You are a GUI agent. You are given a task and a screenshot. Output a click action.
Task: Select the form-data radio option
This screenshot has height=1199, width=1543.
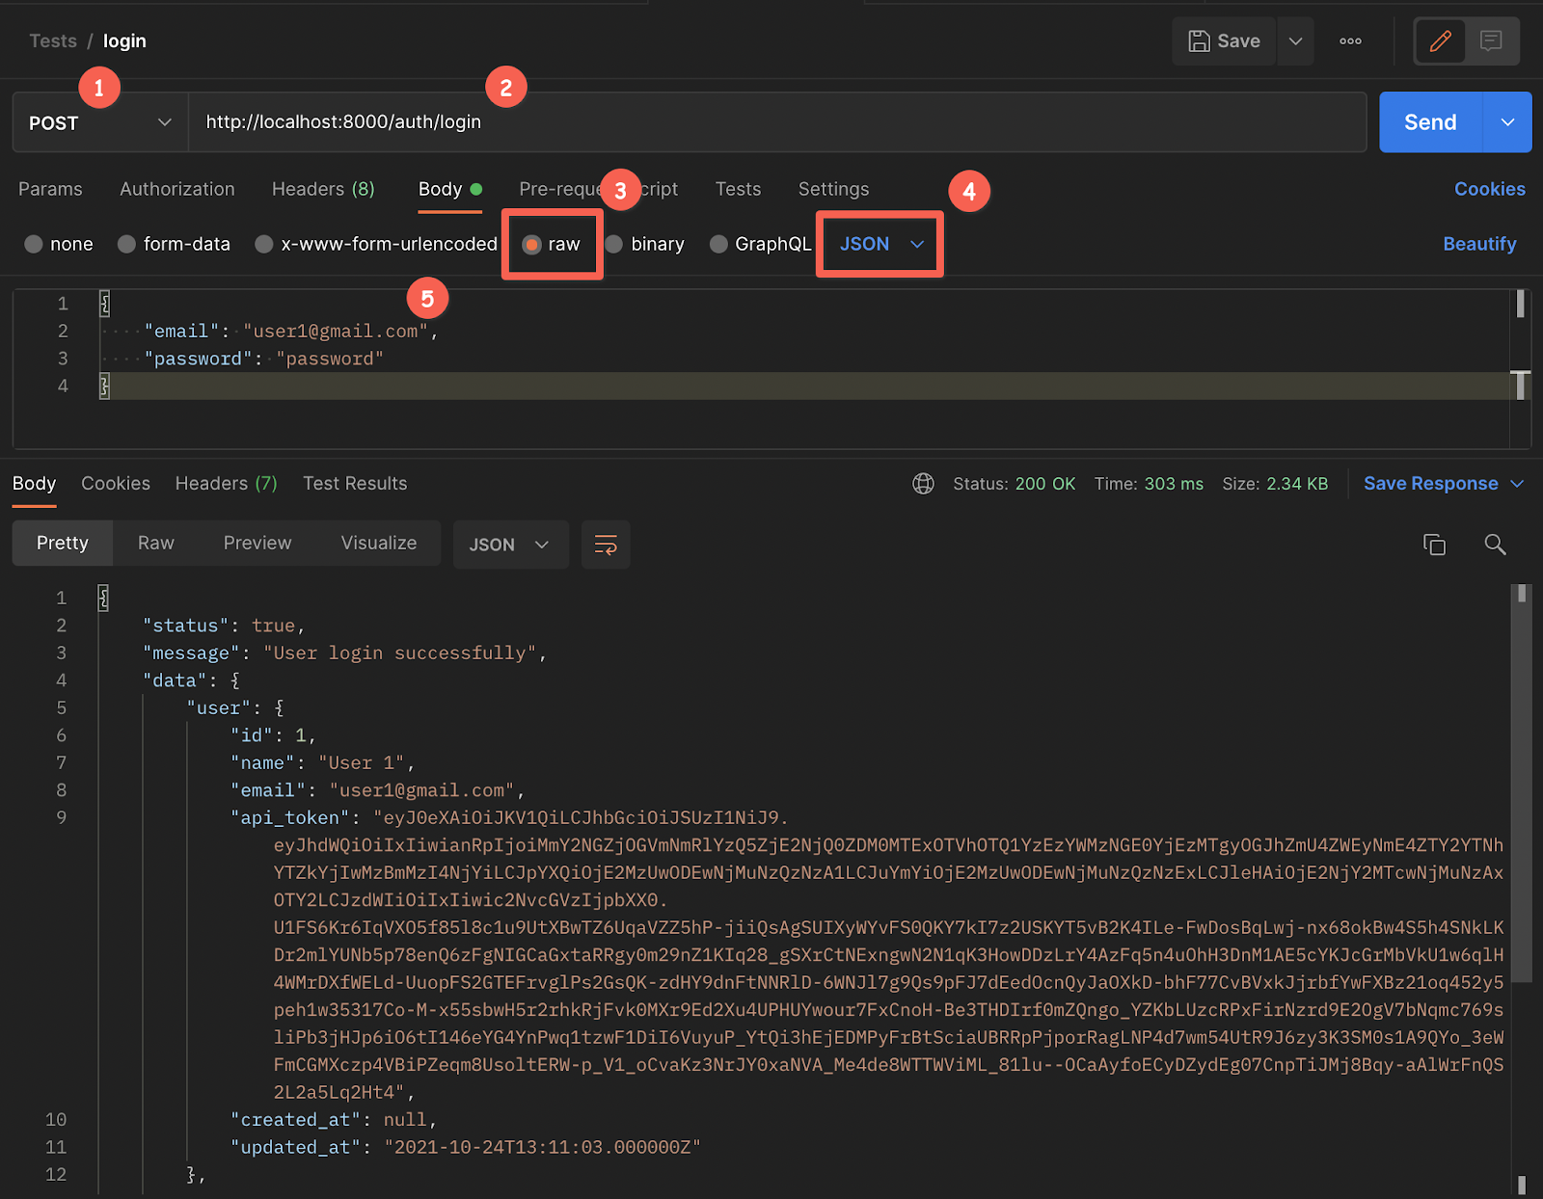[126, 245]
